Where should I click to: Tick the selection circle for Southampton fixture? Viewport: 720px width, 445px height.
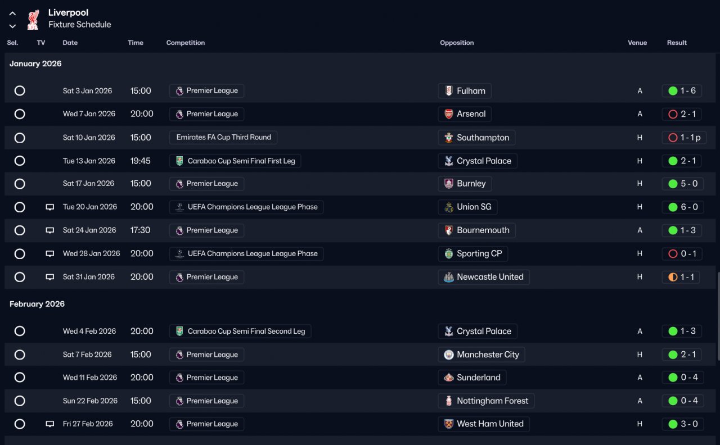click(20, 138)
